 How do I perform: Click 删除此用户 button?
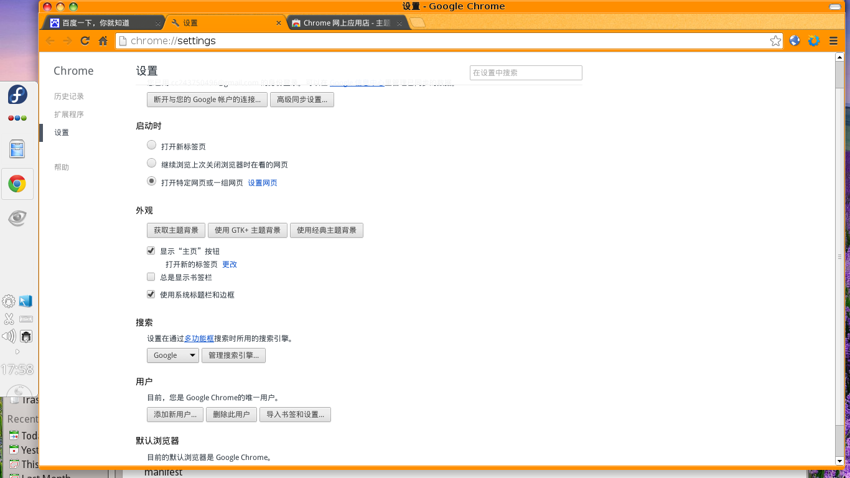point(231,415)
